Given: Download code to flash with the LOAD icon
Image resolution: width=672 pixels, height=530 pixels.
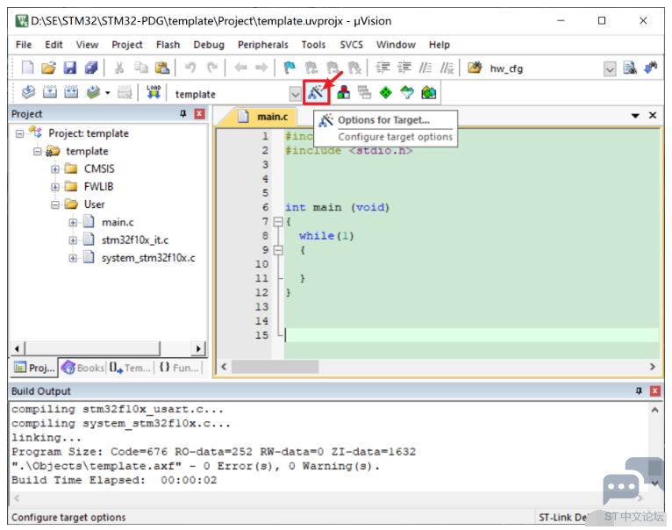Looking at the screenshot, I should [x=154, y=92].
